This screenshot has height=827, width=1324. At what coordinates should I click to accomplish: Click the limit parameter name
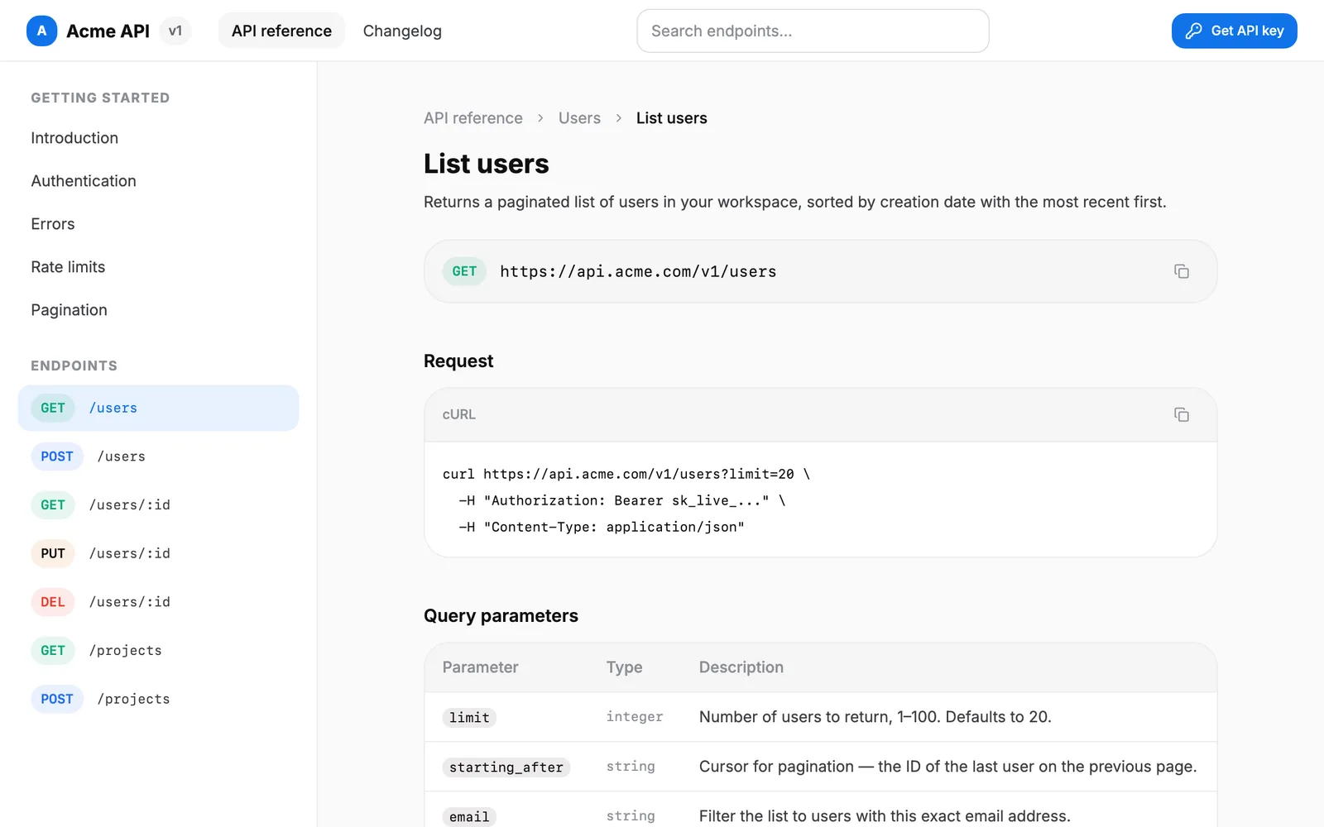point(469,718)
